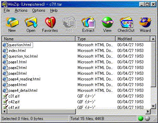158x123 pixels.
Task: Sort by the Modified column header
Action: pos(133,39)
